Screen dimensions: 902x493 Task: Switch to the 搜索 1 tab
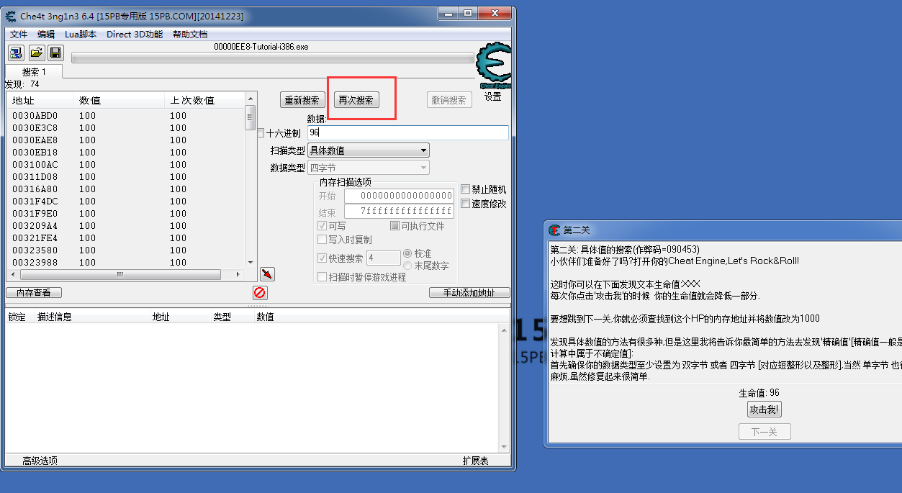pyautogui.click(x=34, y=72)
